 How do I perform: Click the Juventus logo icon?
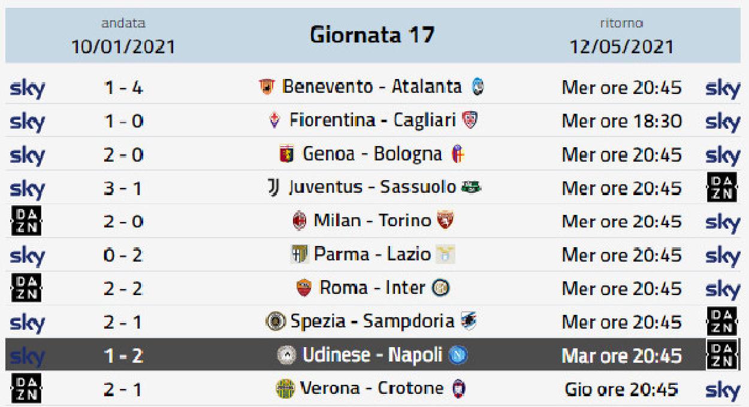point(274,188)
